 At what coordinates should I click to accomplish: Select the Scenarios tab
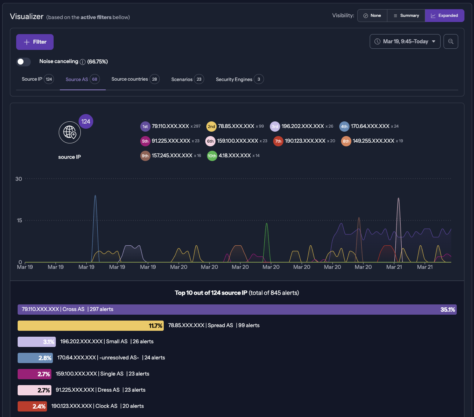[187, 79]
